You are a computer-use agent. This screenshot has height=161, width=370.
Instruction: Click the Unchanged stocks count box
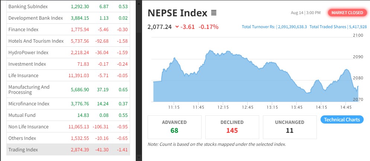point(290,126)
